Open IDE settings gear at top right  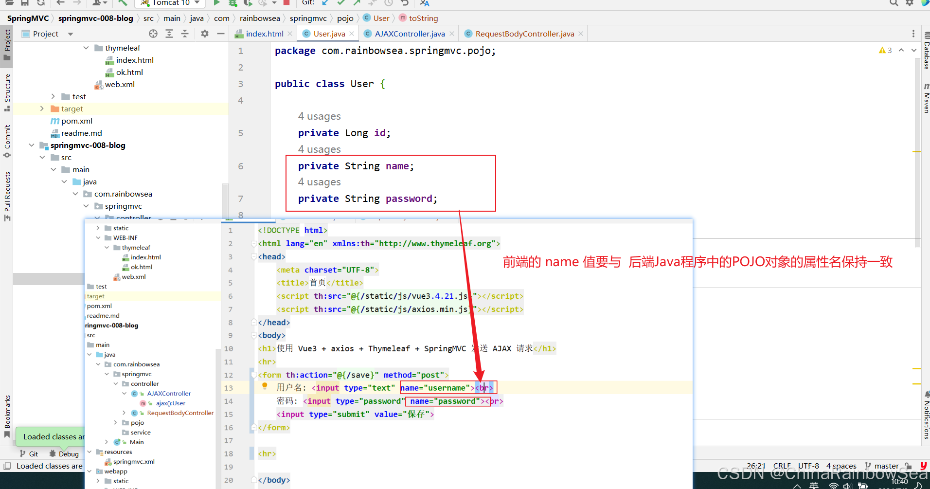[909, 3]
